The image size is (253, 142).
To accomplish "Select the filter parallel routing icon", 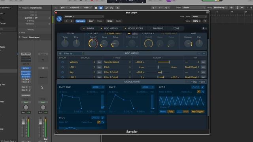I will [135, 33].
